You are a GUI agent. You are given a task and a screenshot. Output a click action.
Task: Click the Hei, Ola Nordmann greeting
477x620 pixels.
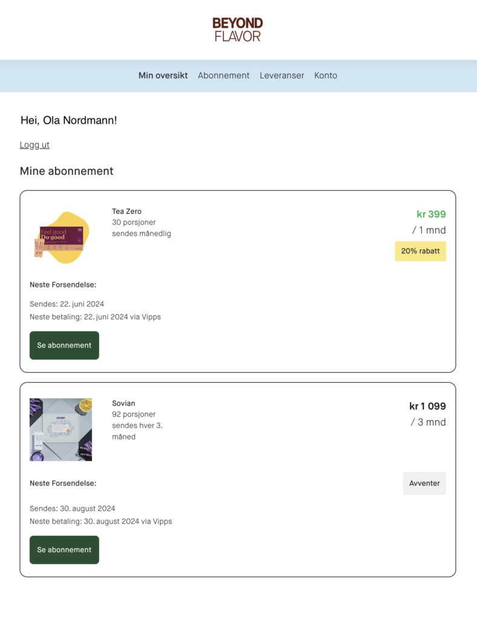click(x=69, y=120)
